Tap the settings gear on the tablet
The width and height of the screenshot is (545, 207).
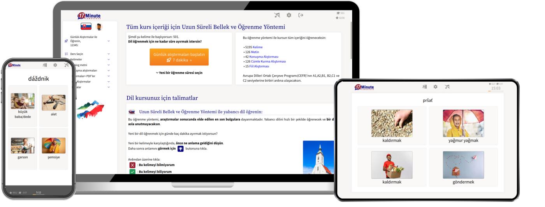pos(436,87)
